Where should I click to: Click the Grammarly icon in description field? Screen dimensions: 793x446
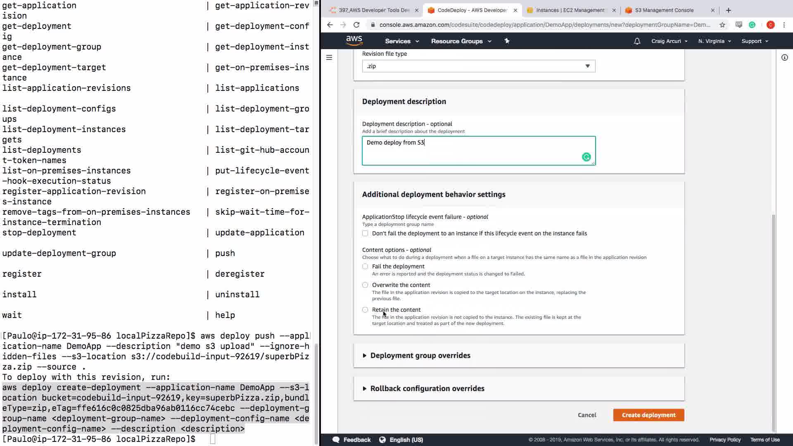586,157
